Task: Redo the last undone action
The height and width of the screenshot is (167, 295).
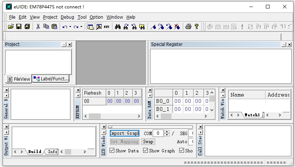Action: tap(76, 27)
